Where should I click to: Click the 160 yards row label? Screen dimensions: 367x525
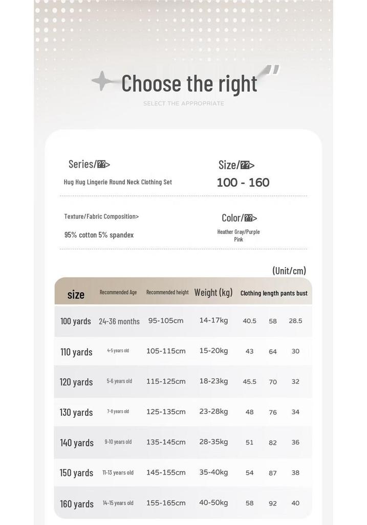77,504
